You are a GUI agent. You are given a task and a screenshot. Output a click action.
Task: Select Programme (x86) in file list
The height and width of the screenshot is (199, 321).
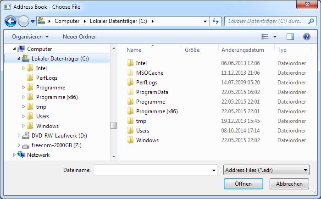click(x=157, y=111)
